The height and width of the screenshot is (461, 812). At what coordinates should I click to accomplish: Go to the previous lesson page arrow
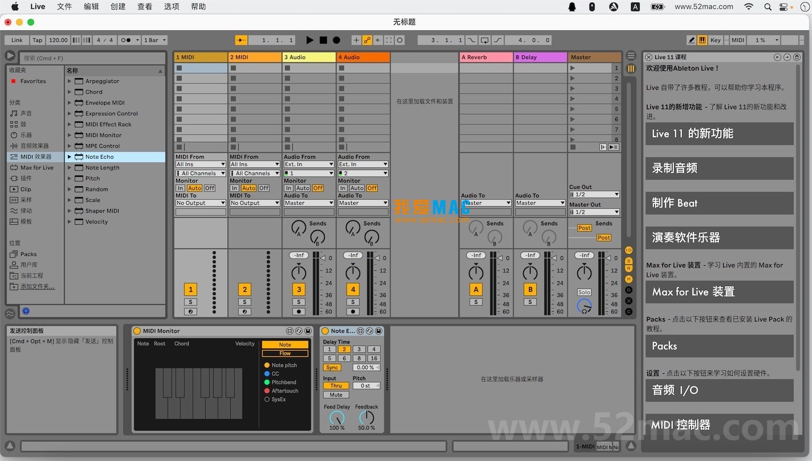tap(777, 57)
